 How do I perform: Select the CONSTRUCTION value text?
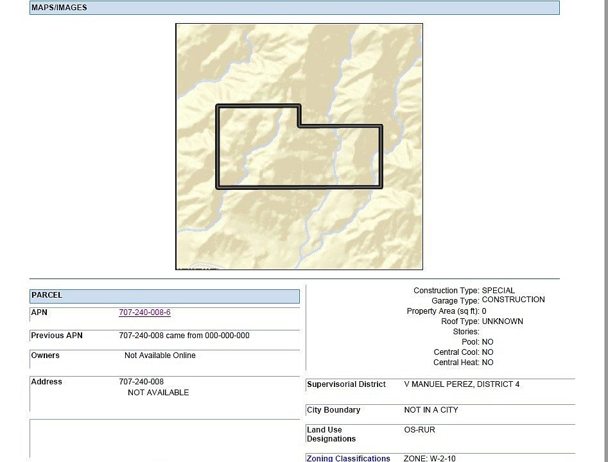pyautogui.click(x=513, y=300)
